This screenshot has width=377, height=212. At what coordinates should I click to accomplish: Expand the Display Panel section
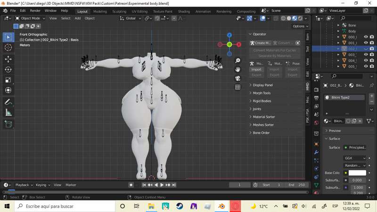(262, 85)
